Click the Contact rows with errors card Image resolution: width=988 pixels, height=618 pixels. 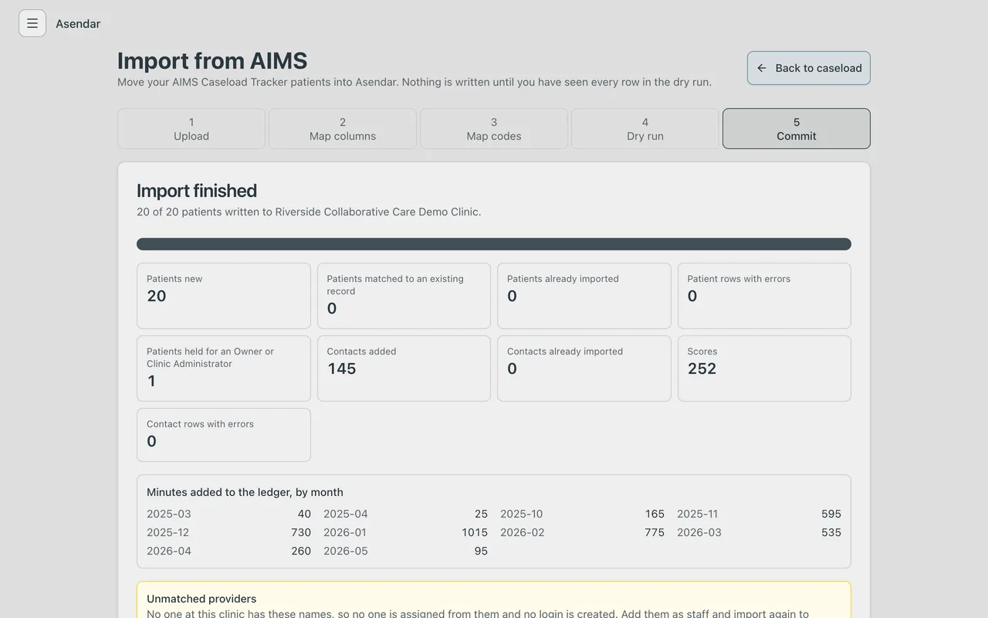pyautogui.click(x=224, y=435)
